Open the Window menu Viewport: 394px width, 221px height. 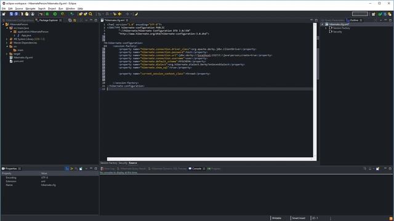(x=70, y=9)
